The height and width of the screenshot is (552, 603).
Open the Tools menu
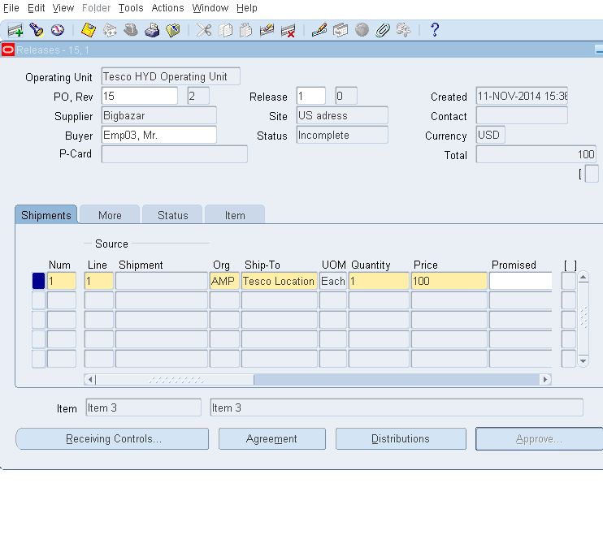(131, 8)
